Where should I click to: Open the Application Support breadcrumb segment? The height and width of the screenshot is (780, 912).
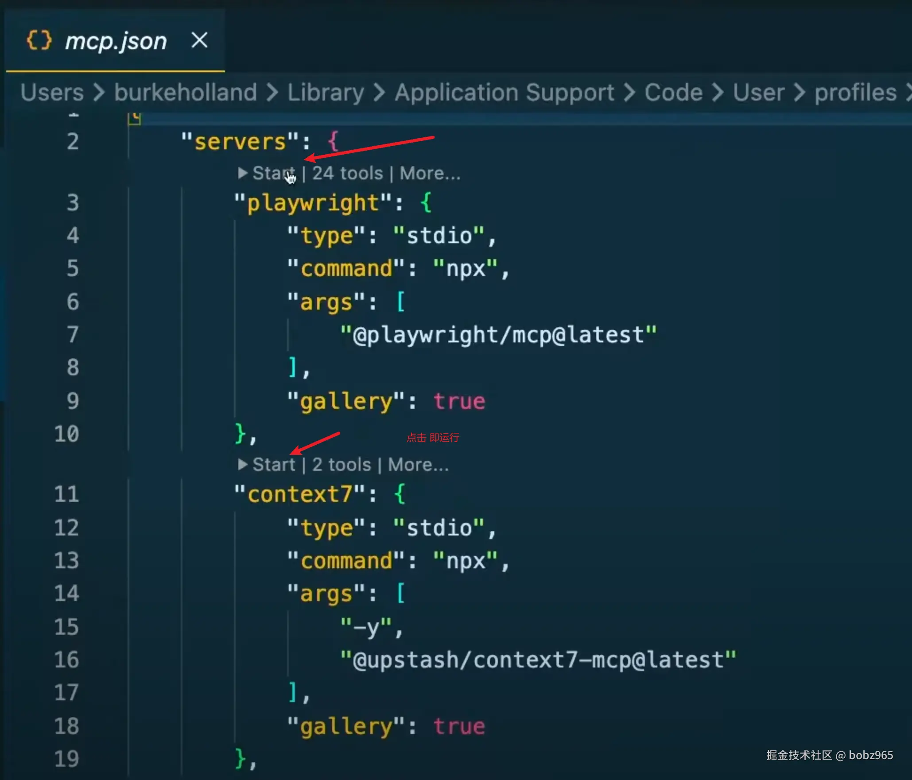point(505,93)
